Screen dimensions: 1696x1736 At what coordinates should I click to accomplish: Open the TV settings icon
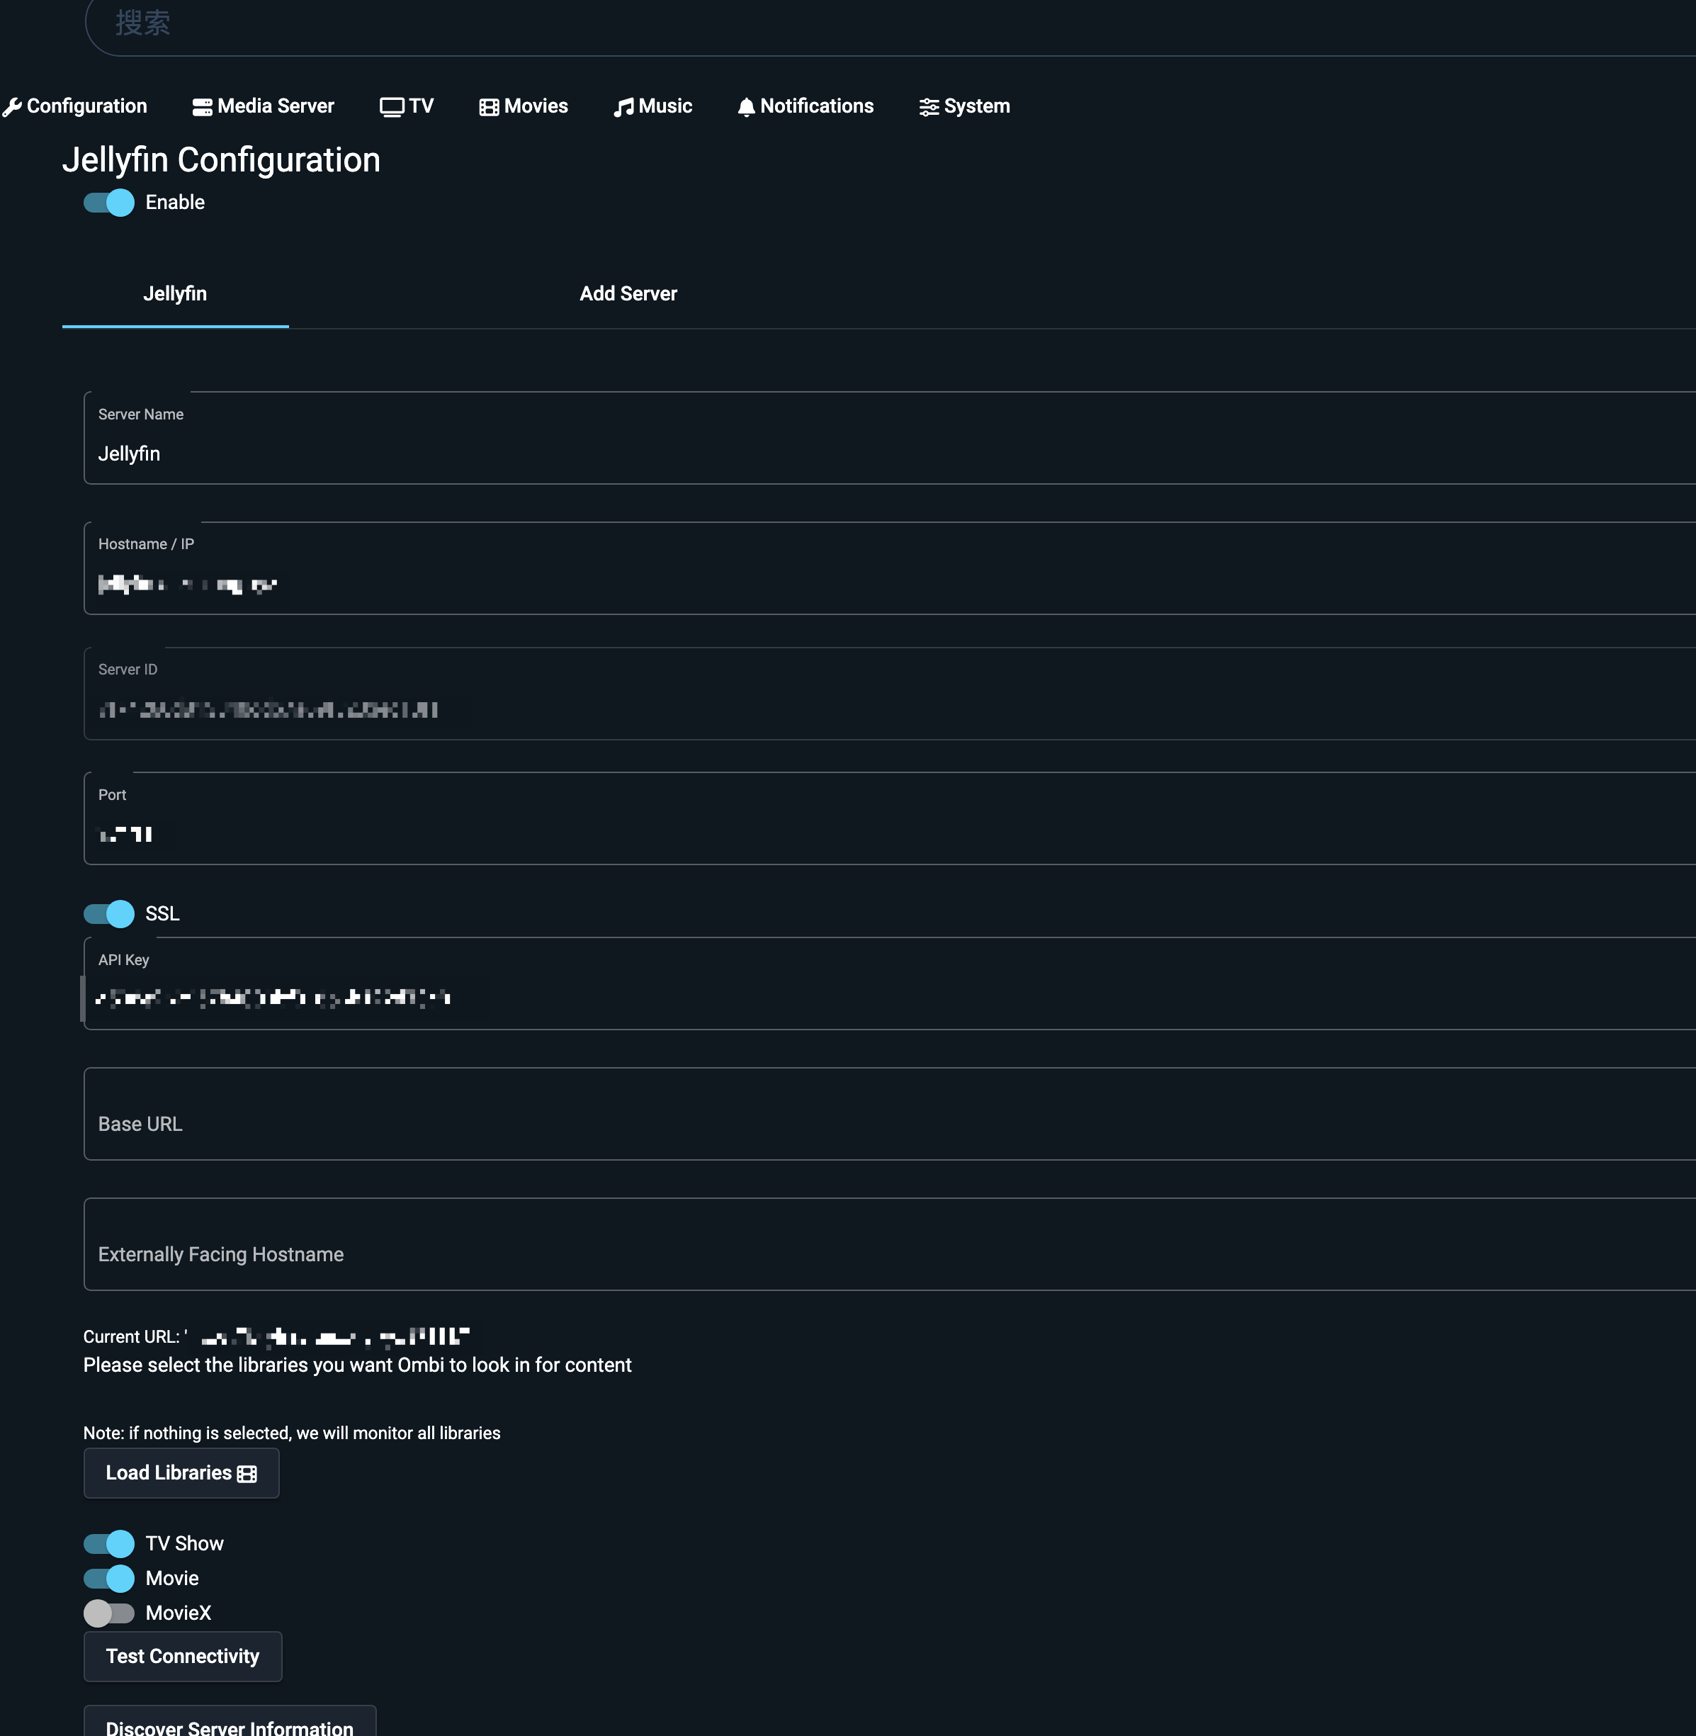coord(392,106)
